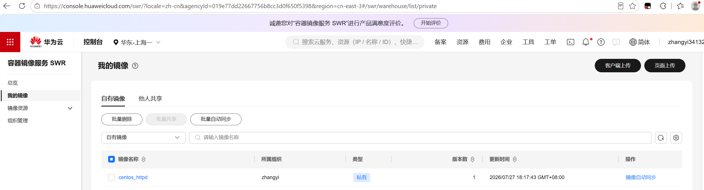Click the 批量共享 button
This screenshot has width=704, height=190.
point(166,119)
